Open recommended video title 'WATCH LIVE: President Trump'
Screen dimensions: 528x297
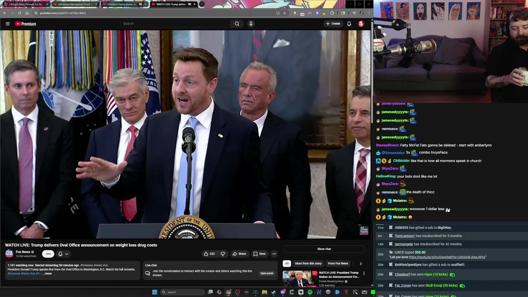pyautogui.click(x=339, y=275)
